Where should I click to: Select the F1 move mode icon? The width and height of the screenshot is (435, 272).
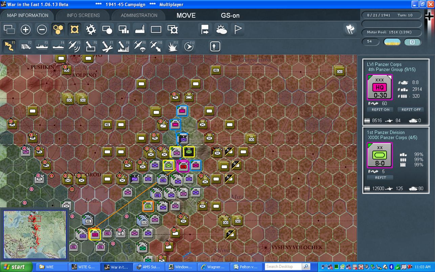tap(9, 46)
